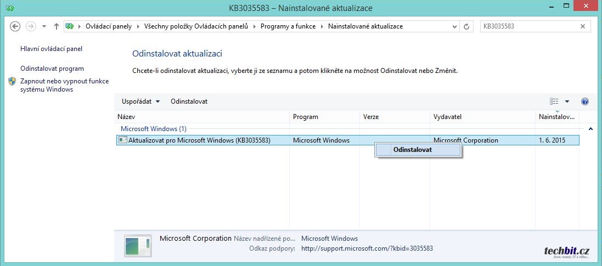Collapse the 'Microsoft Windows (1)' group chevron
This screenshot has height=266, width=602.
coord(590,129)
